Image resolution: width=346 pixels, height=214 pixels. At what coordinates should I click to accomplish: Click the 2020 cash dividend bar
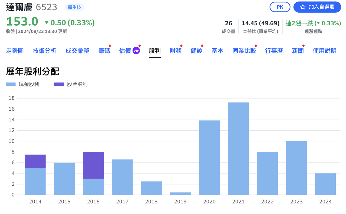pyautogui.click(x=209, y=158)
